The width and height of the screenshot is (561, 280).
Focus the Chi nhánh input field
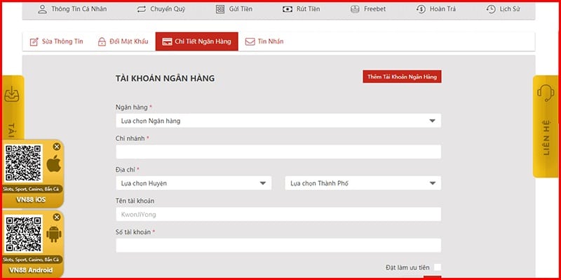tap(278, 152)
